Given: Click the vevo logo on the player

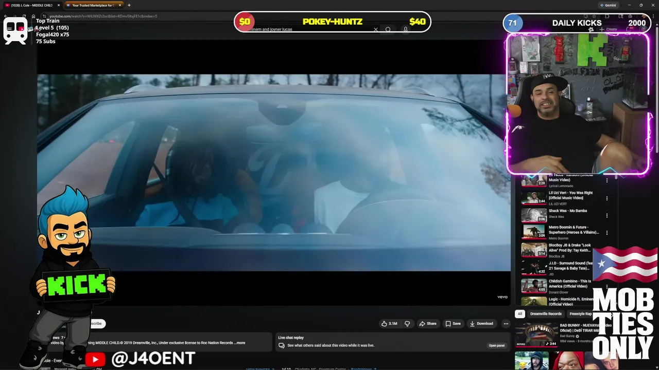Looking at the screenshot, I should (x=502, y=297).
